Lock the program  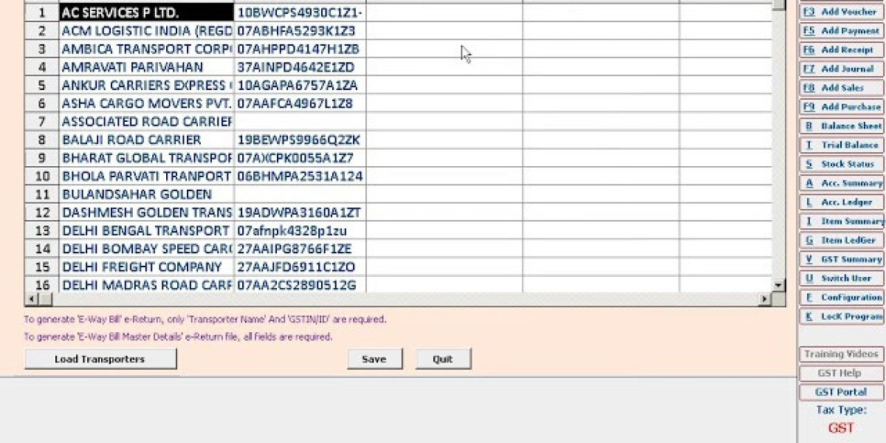842,317
